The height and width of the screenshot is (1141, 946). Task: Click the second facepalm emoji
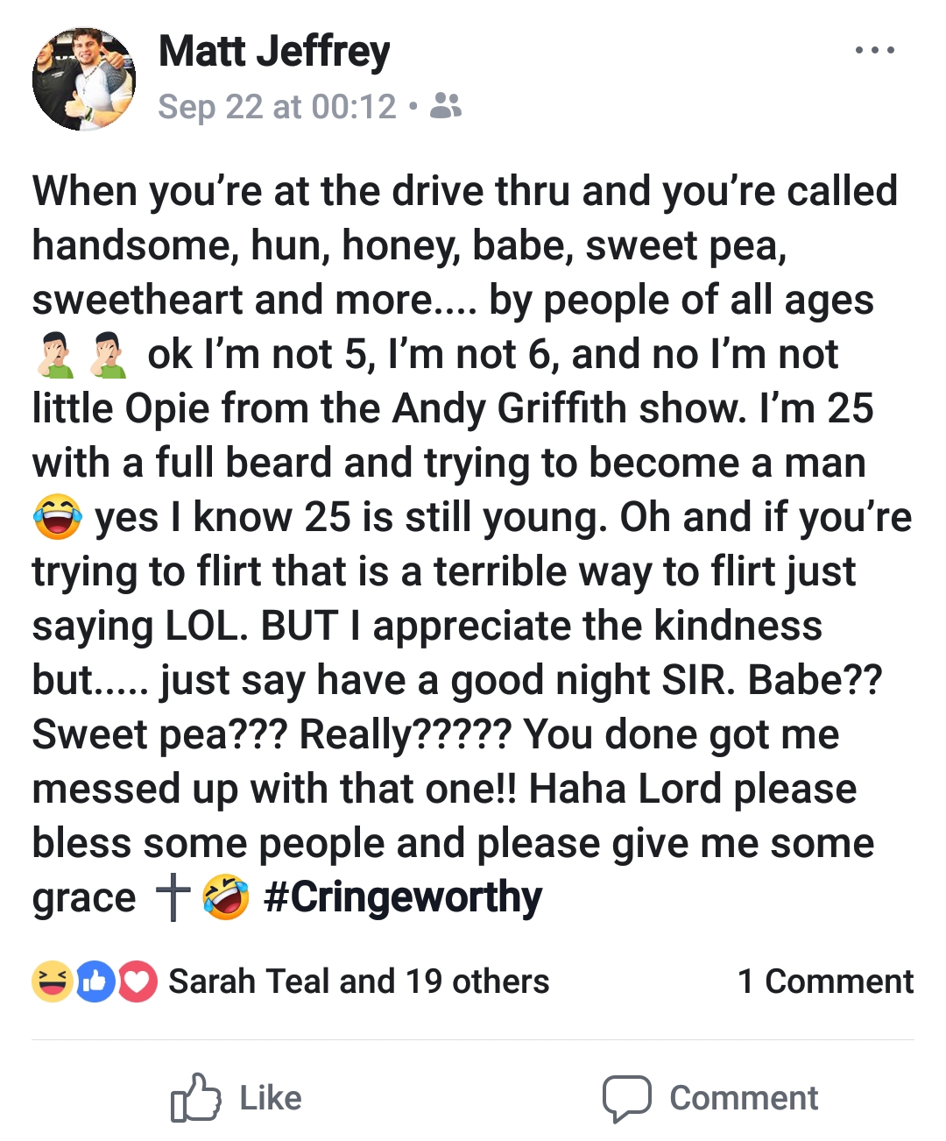click(x=109, y=355)
